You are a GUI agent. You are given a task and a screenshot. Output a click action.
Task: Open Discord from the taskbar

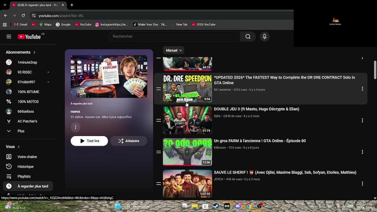point(238,206)
